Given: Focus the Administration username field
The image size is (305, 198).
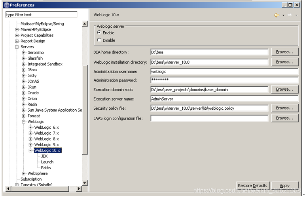Looking at the screenshot, I should coord(224,71).
